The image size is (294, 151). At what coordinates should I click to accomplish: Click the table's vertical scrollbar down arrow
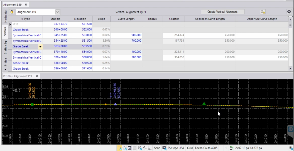(291, 69)
